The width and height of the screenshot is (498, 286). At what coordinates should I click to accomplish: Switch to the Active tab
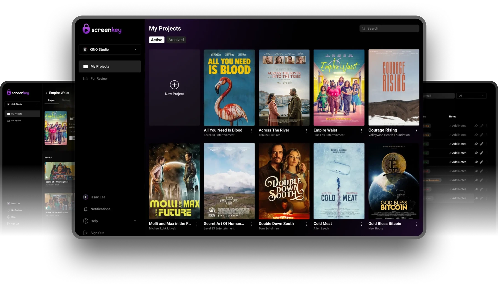point(157,40)
